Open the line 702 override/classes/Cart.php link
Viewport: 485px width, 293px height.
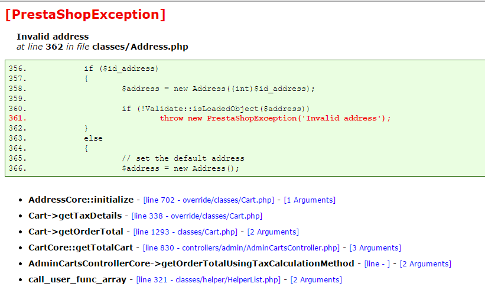(209, 200)
